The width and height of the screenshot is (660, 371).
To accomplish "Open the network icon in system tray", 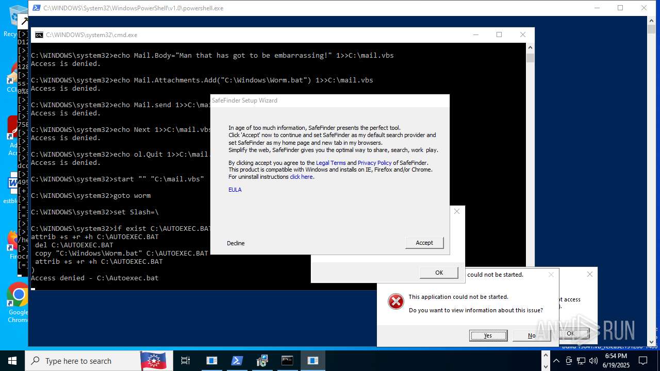I will [x=581, y=361].
